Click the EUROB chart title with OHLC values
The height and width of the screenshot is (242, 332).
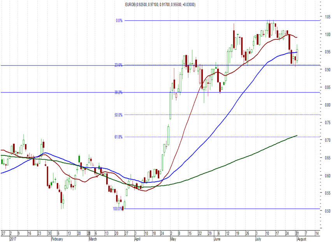tap(160, 4)
